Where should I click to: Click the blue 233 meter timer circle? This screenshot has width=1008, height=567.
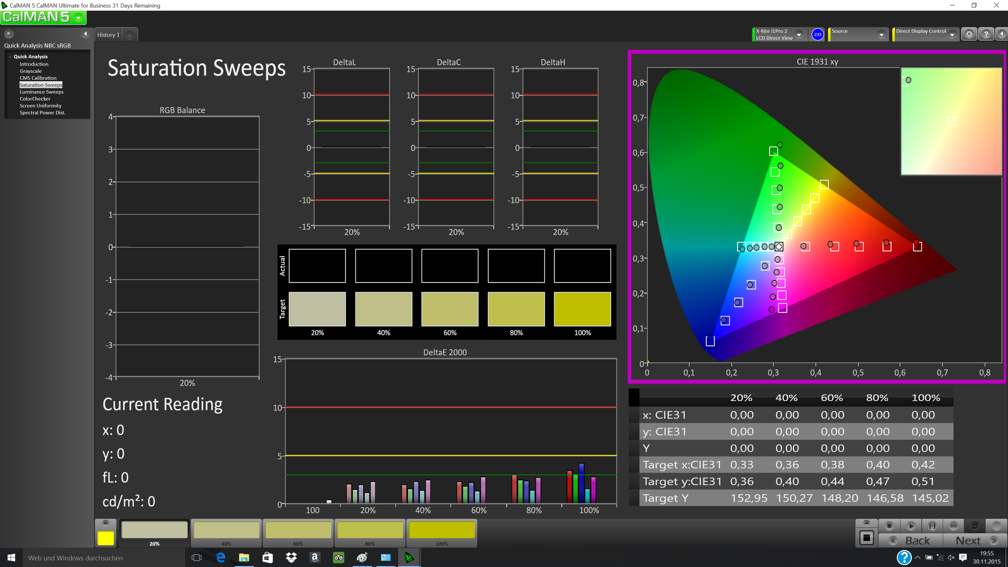click(x=817, y=35)
